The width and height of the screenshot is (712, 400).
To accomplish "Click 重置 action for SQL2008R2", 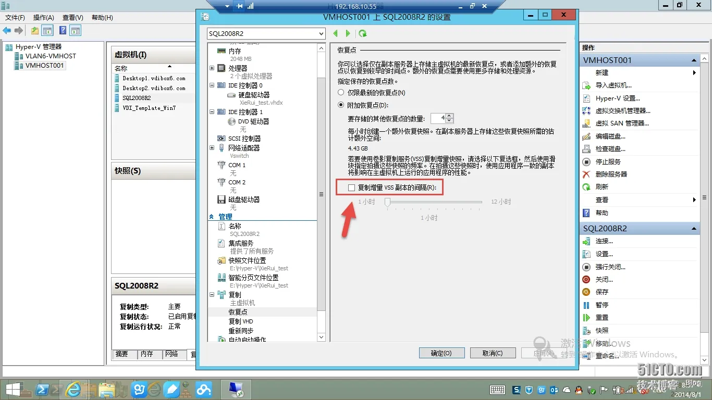I will [602, 317].
